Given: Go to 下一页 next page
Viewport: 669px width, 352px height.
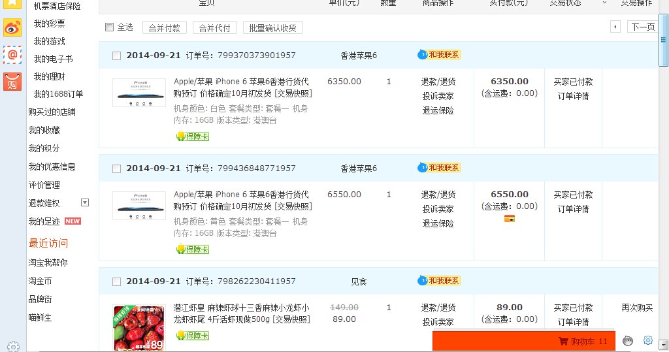Looking at the screenshot, I should coord(643,27).
